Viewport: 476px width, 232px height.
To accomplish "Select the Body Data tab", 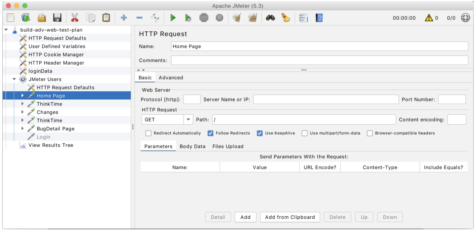I will (x=192, y=146).
